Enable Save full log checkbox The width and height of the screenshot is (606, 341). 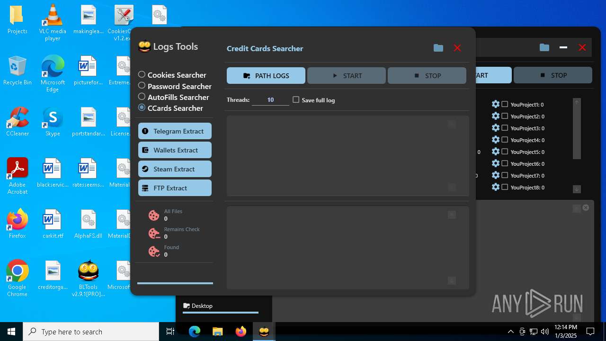(296, 99)
